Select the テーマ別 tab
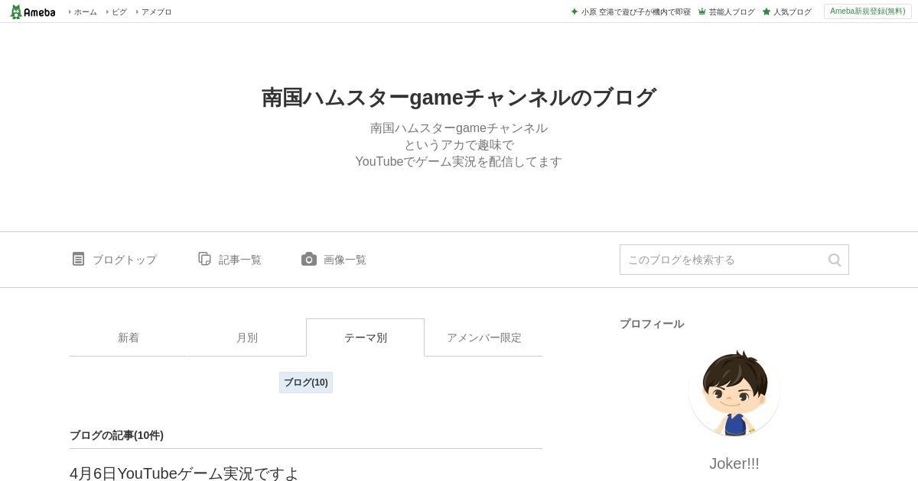Screen dimensions: 918x481 366,337
